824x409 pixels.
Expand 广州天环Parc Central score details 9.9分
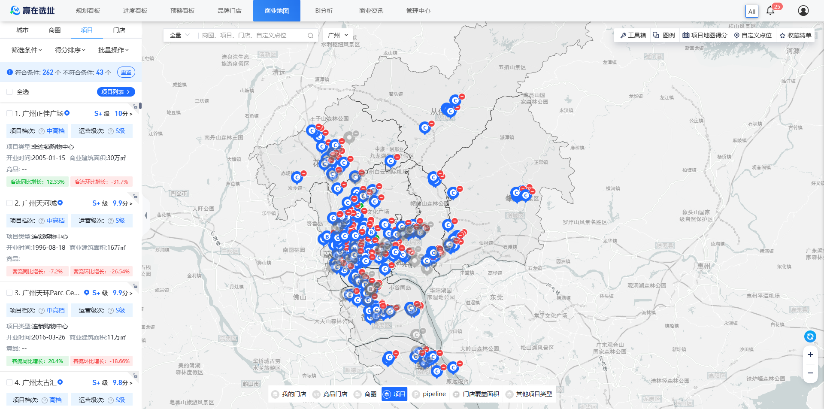123,293
